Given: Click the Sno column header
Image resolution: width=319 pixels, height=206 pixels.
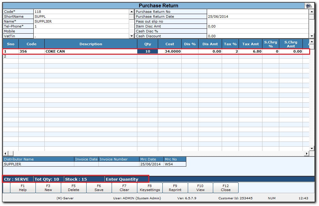Looking at the screenshot, I should click(11, 44).
